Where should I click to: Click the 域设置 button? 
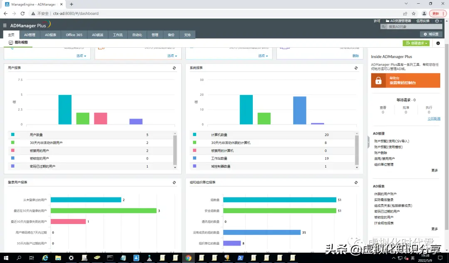tap(431, 34)
